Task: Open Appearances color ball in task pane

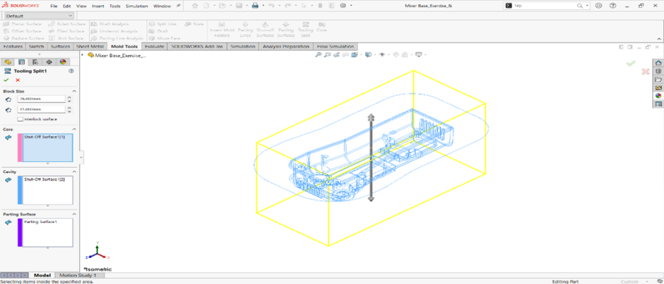Action: pyautogui.click(x=658, y=95)
